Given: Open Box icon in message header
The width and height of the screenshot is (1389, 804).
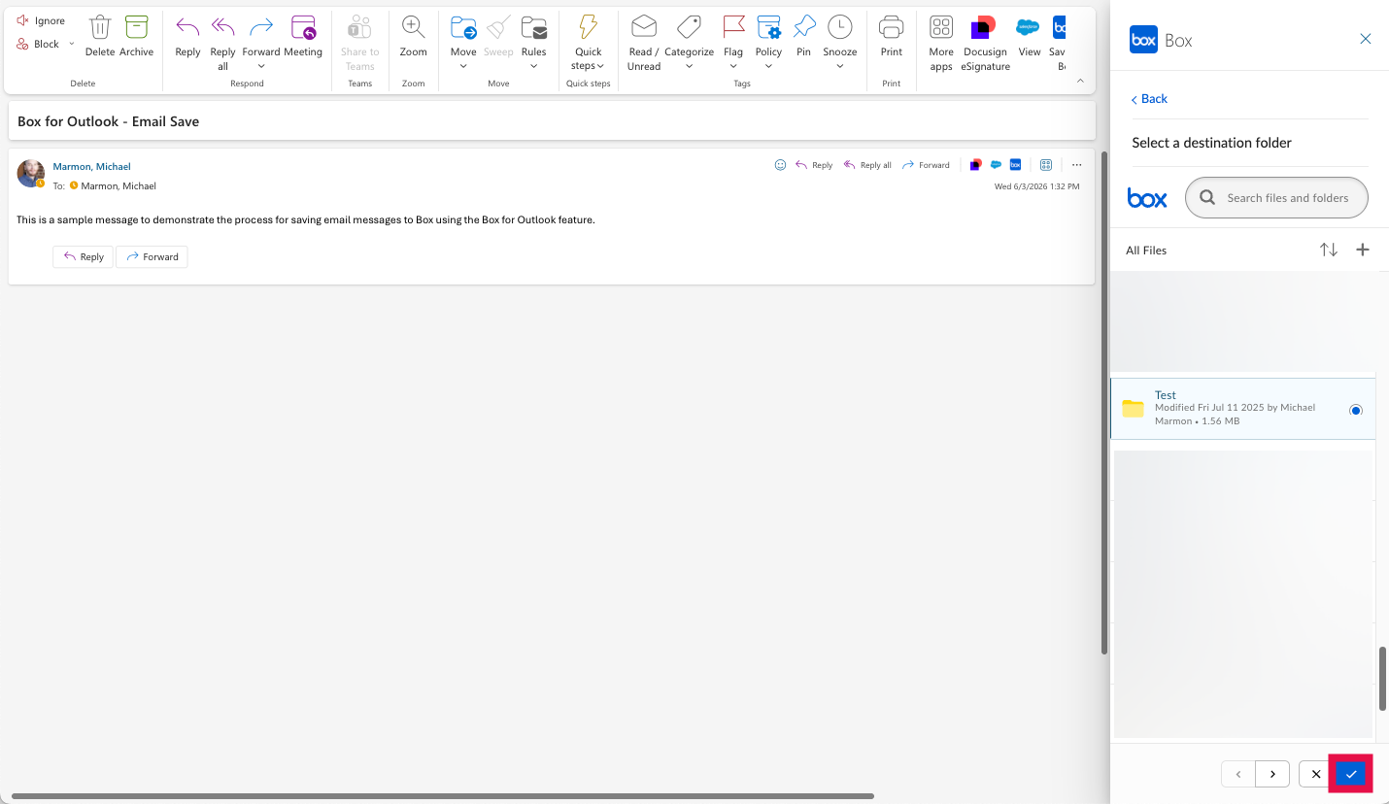Looking at the screenshot, I should [x=1015, y=165].
